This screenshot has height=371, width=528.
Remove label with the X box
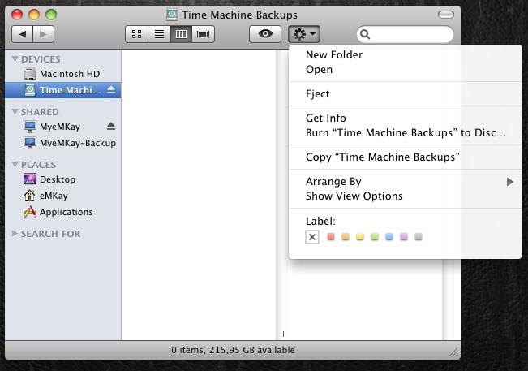[312, 237]
